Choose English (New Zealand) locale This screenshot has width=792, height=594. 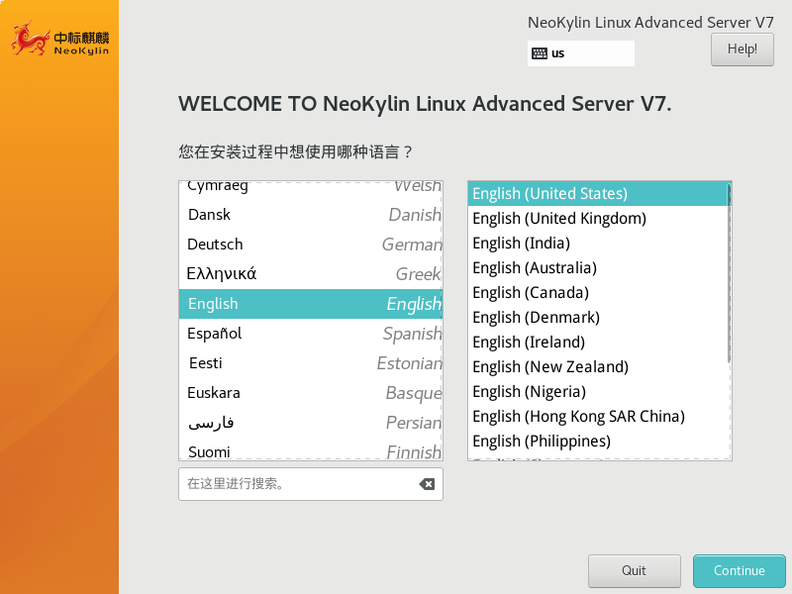(598, 366)
